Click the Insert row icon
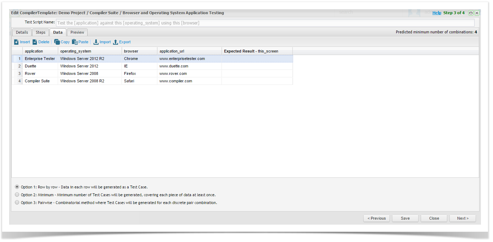This screenshot has height=242, width=493. (x=17, y=42)
